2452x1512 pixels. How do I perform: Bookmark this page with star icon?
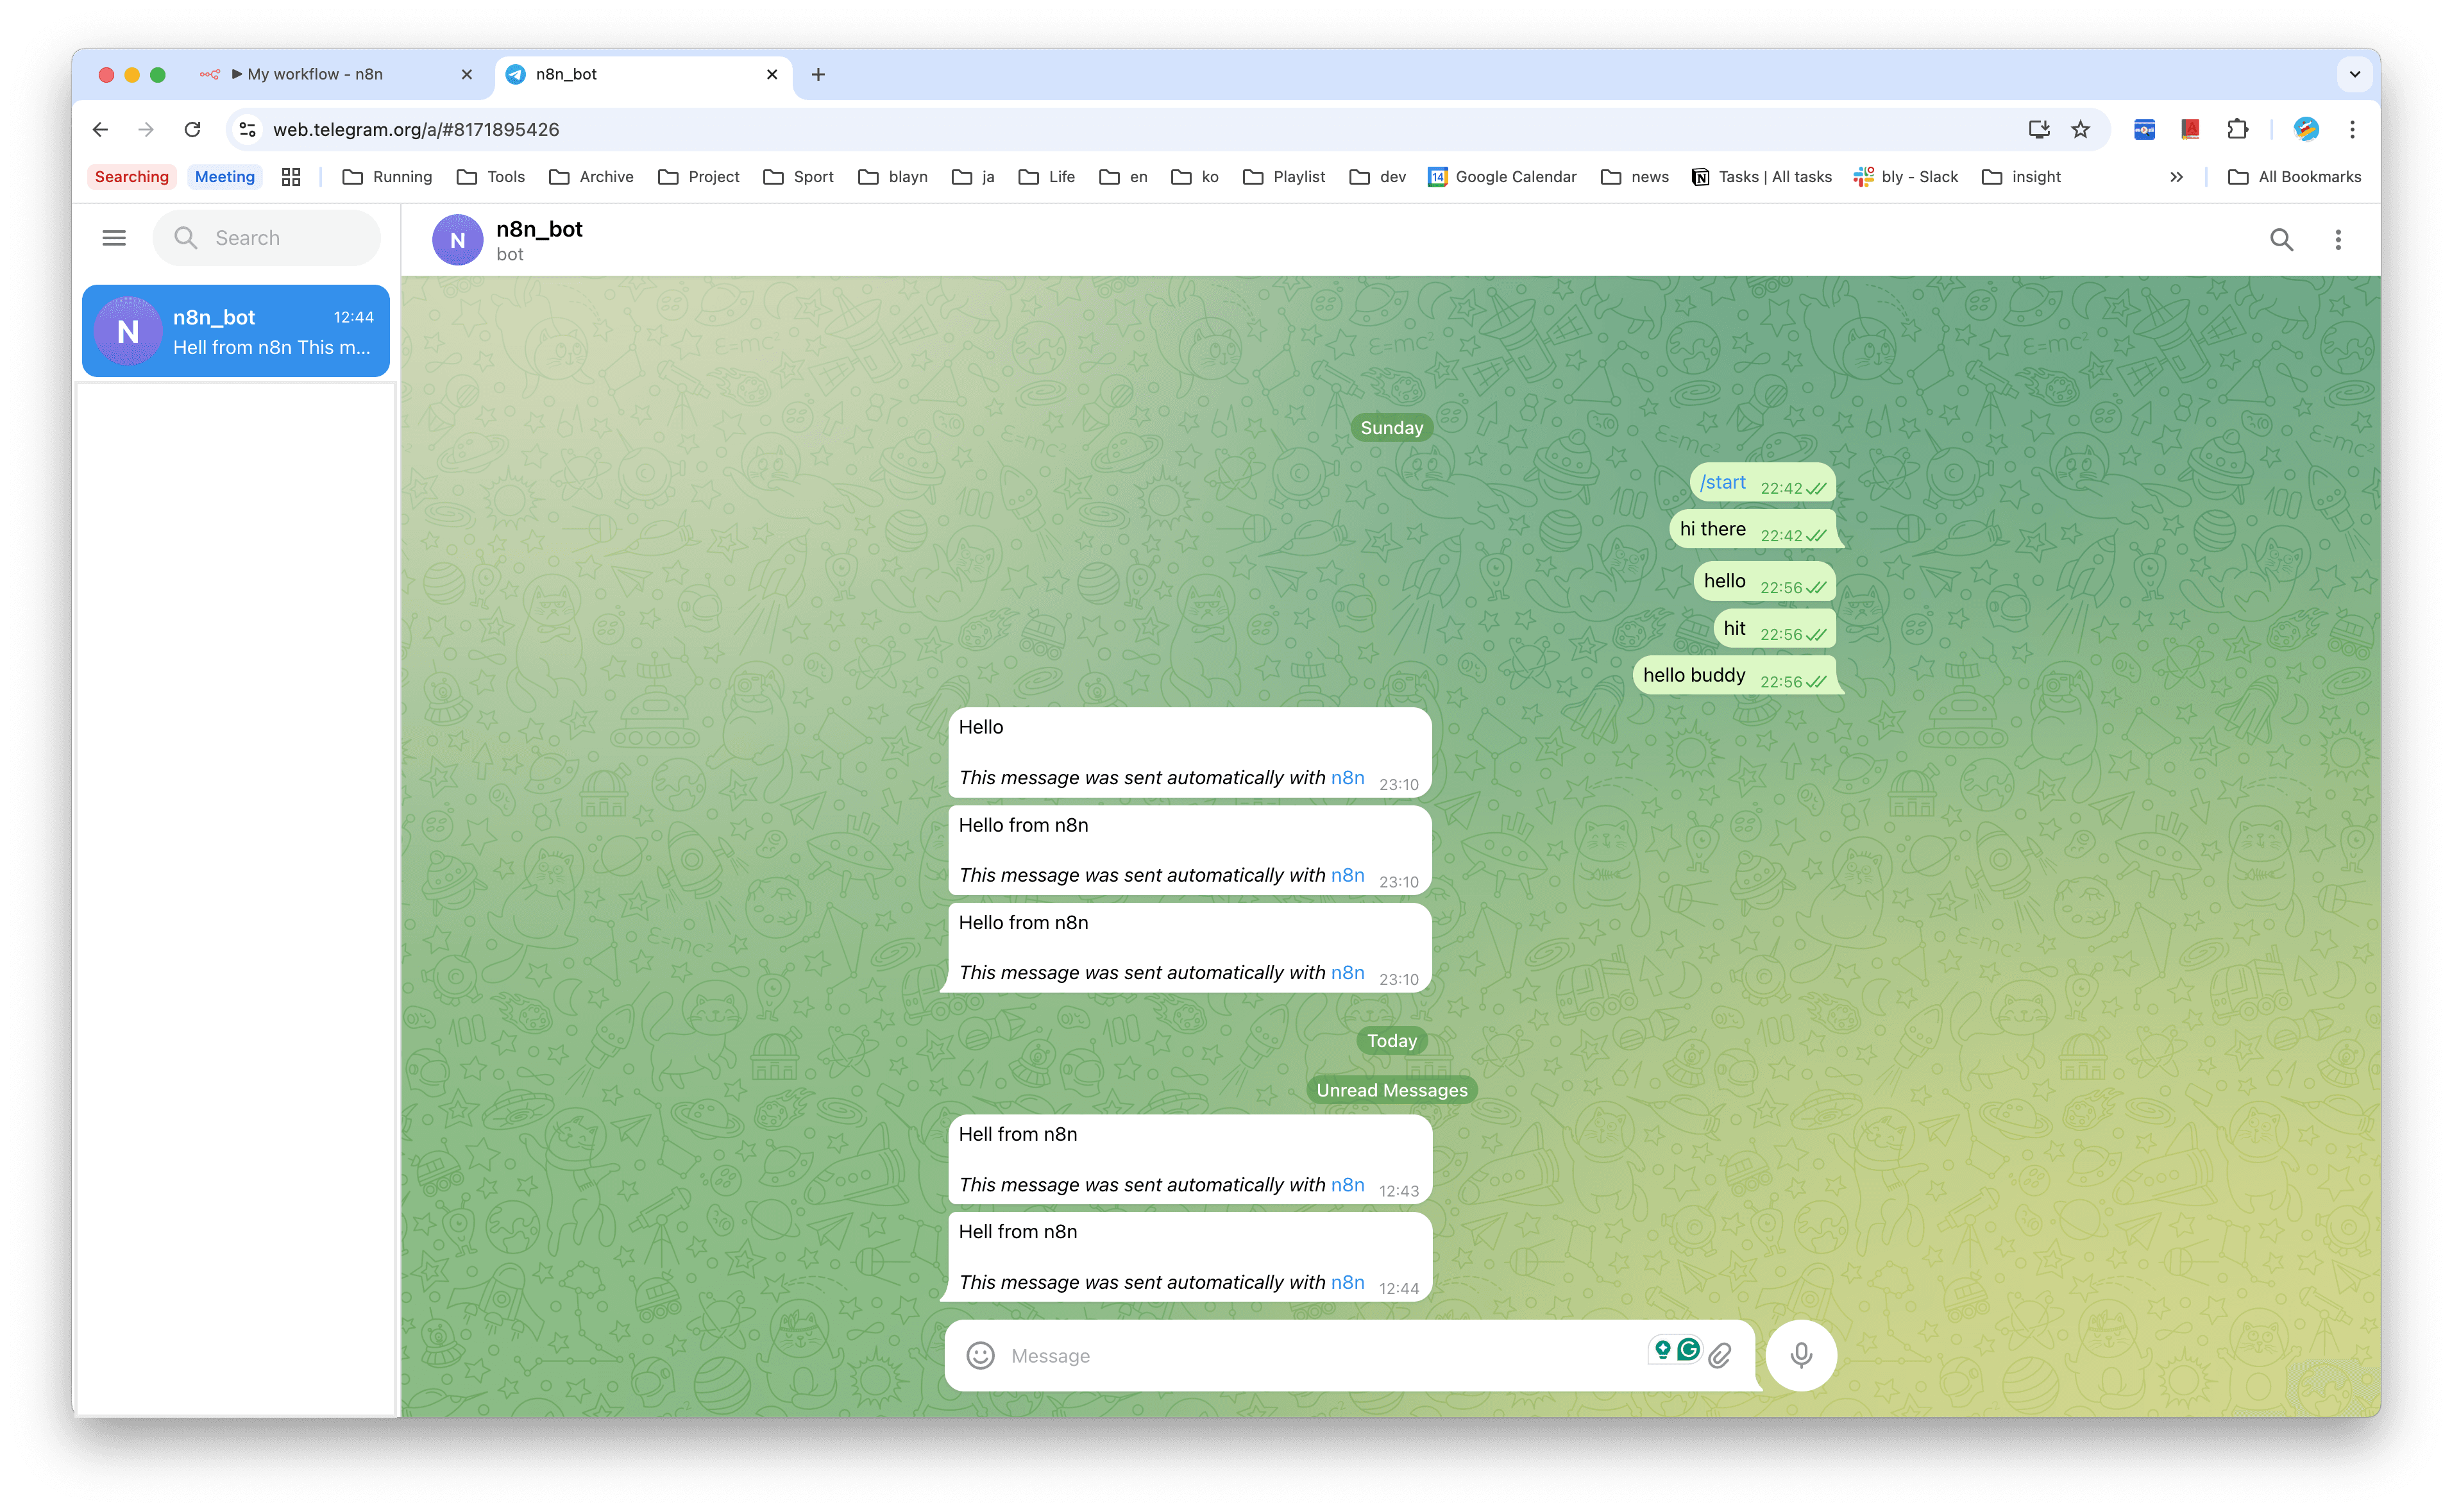pos(2081,129)
